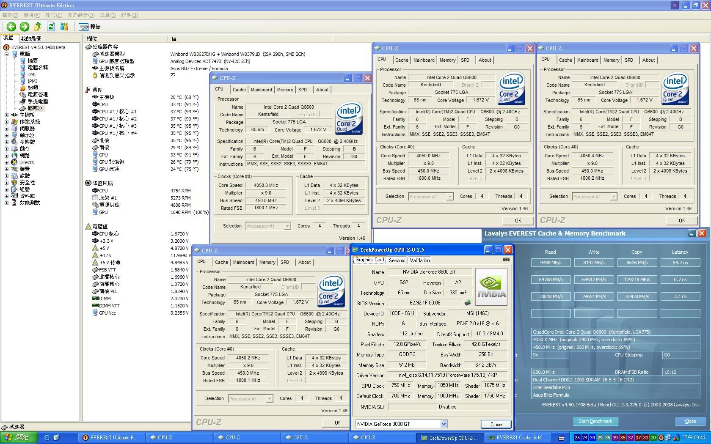Click the 54.7 ns latency result in benchmark
The width and height of the screenshot is (711, 444).
680,263
